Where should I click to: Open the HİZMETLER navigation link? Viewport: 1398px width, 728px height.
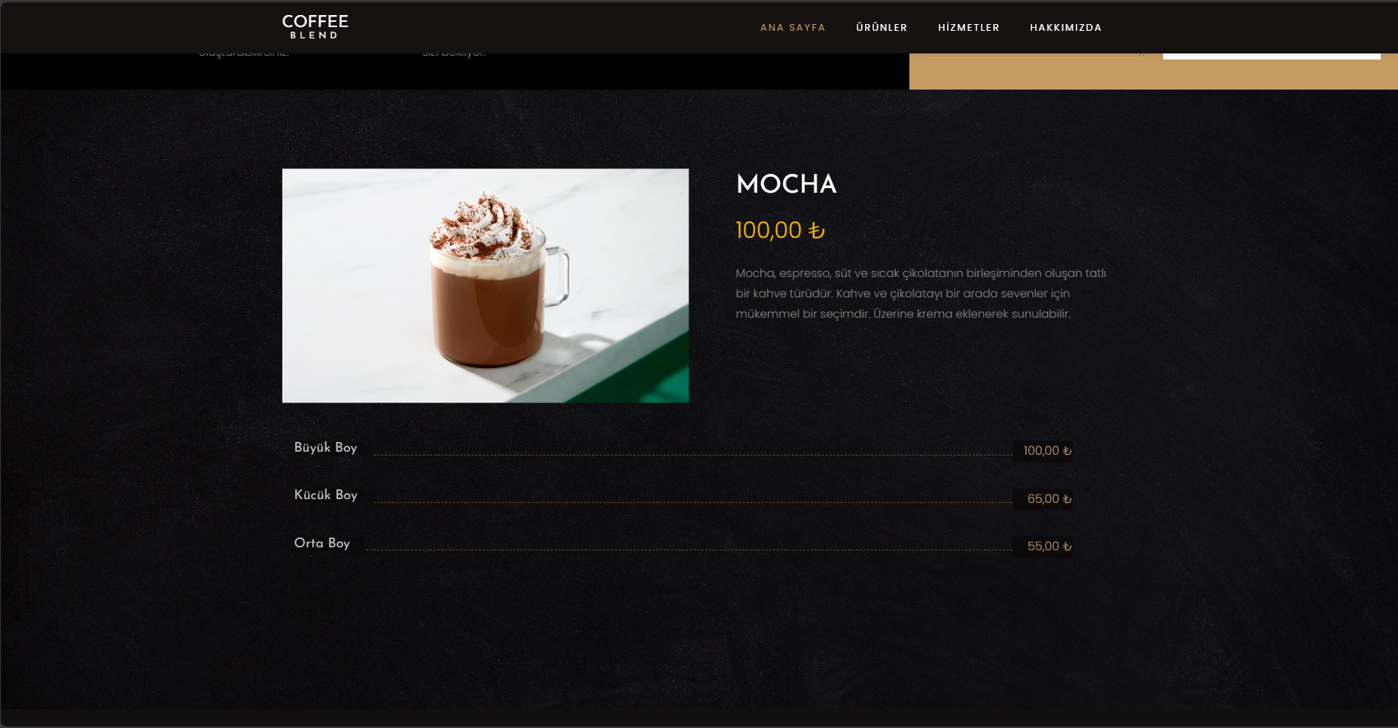(968, 28)
